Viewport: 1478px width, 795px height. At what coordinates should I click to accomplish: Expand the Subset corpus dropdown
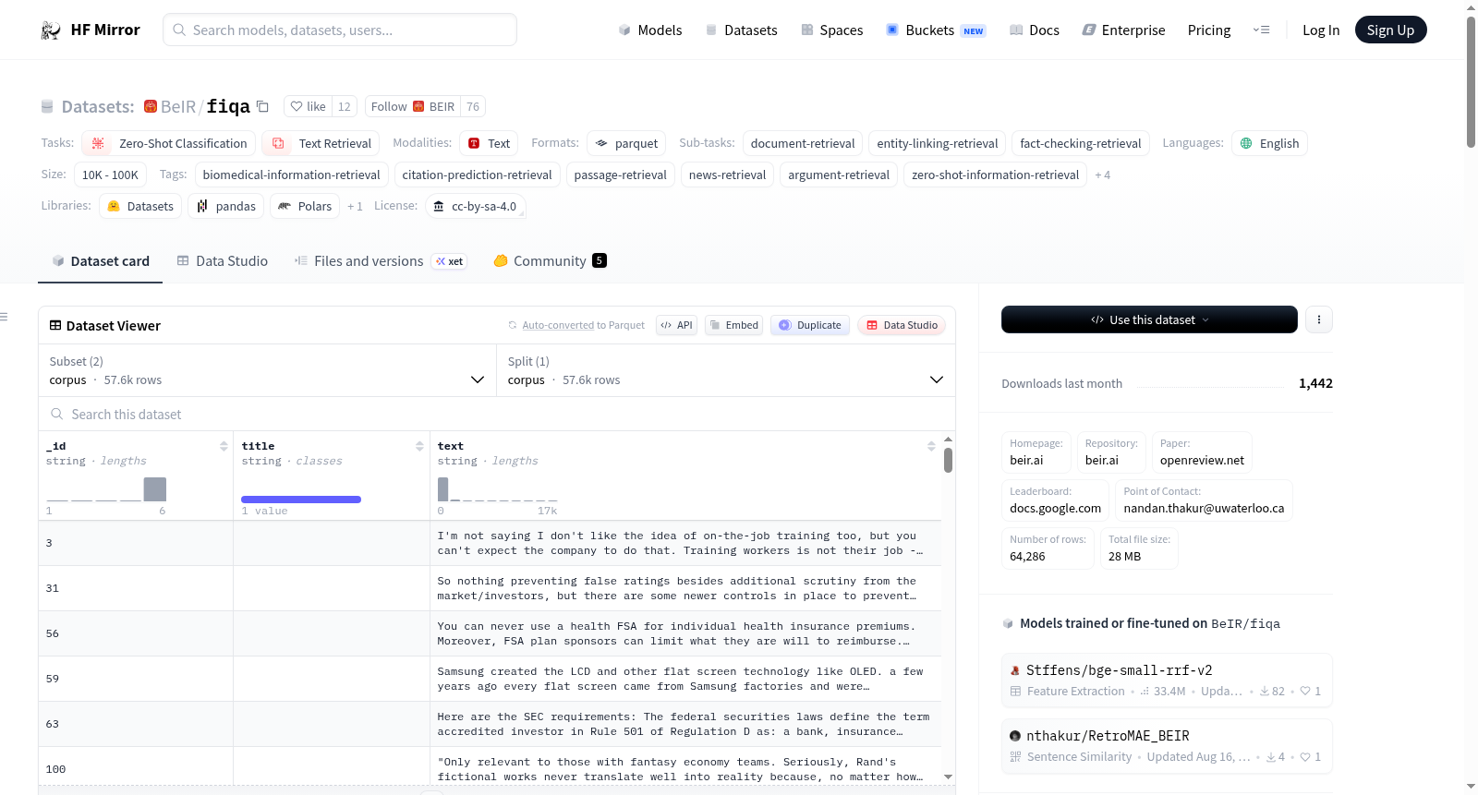pos(267,370)
